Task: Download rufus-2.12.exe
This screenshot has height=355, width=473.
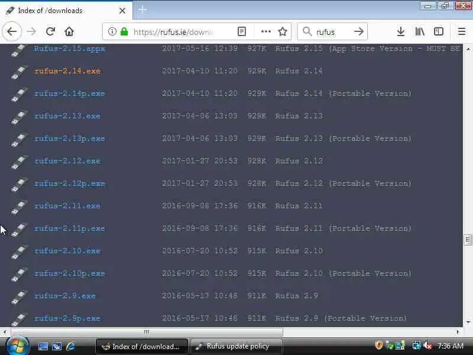Action: click(67, 161)
